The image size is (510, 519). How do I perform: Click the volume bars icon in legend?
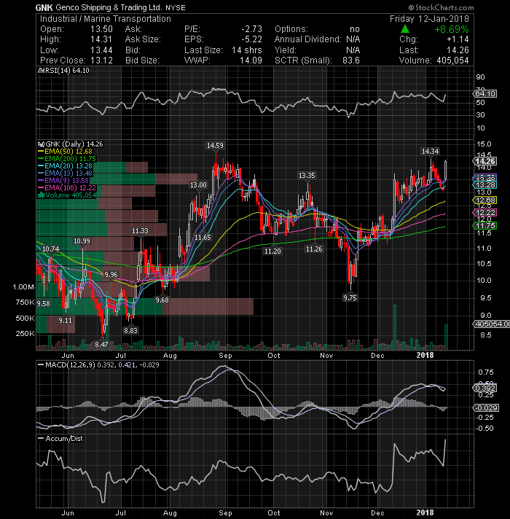coord(41,195)
